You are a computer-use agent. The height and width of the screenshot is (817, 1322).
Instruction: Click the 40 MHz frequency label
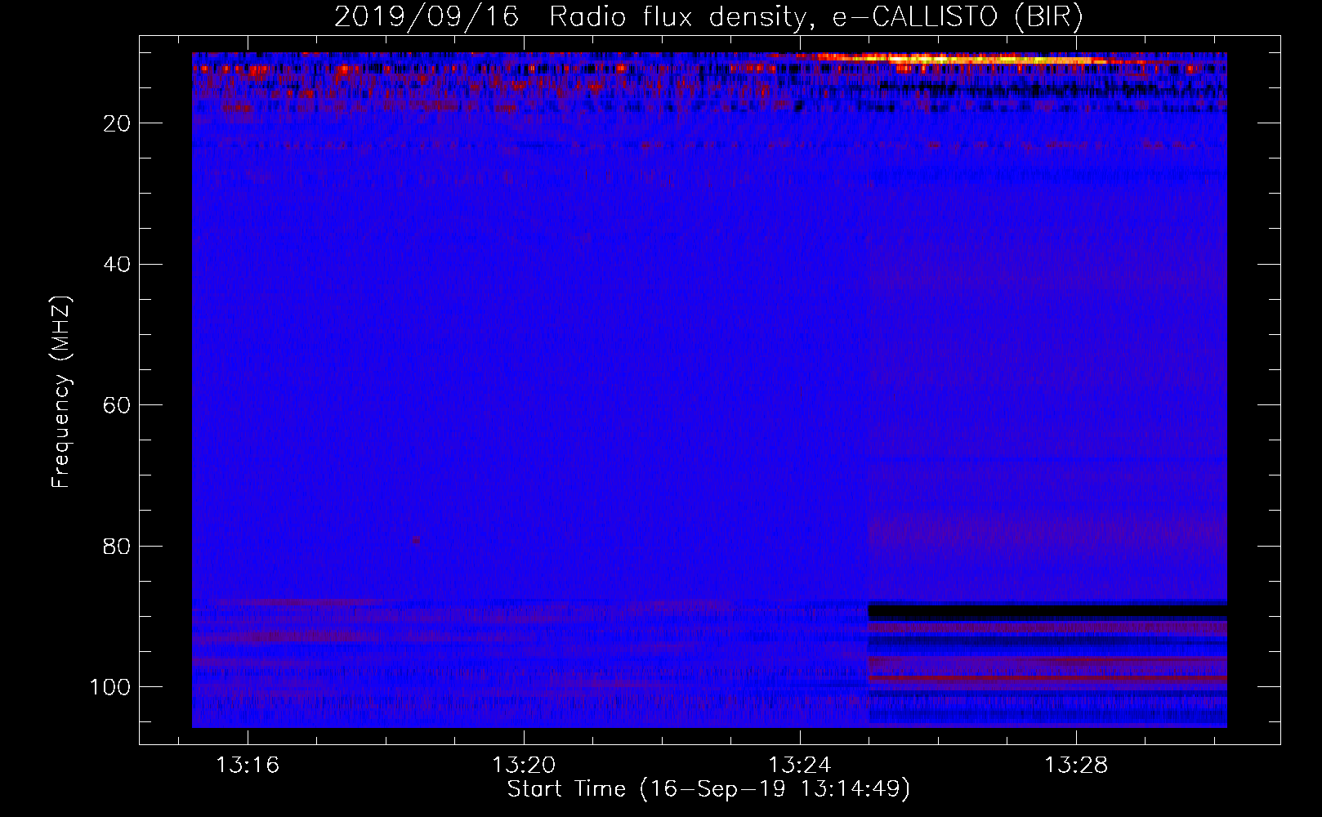pos(117,264)
